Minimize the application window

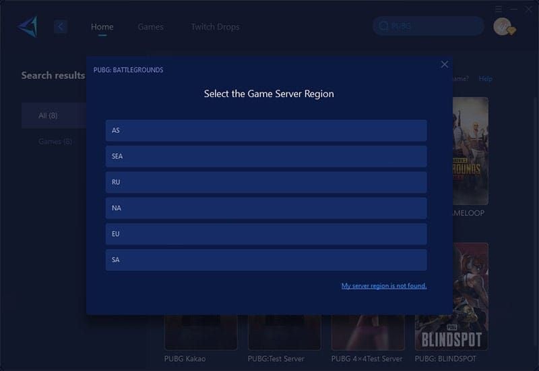(x=513, y=9)
